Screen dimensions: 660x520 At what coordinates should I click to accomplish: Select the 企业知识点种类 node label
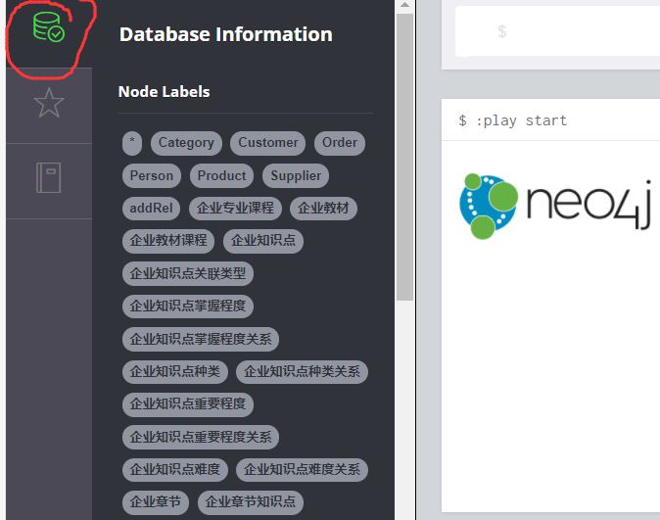(x=175, y=372)
